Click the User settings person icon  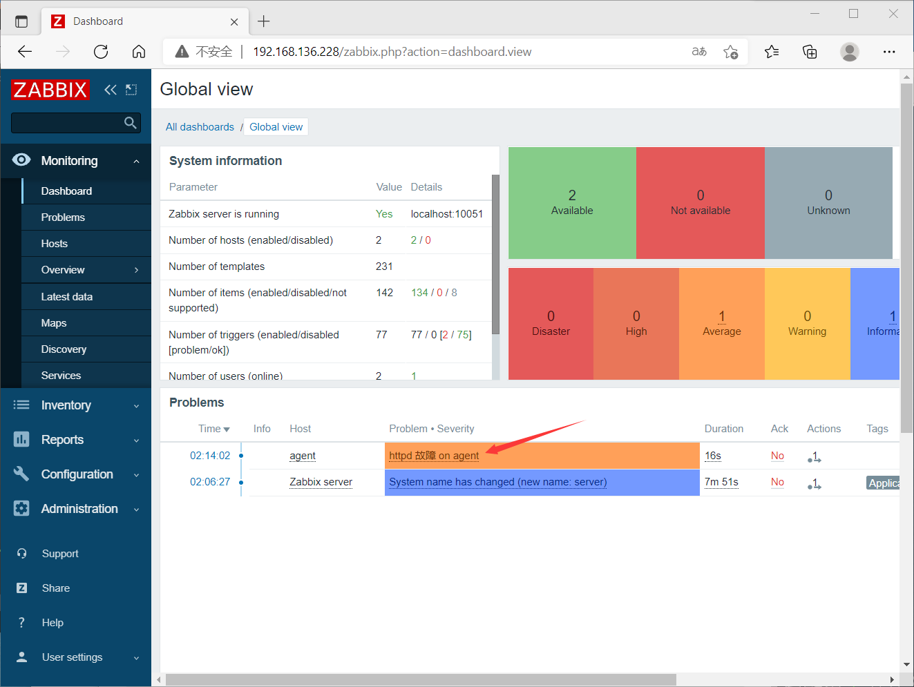pyautogui.click(x=22, y=657)
